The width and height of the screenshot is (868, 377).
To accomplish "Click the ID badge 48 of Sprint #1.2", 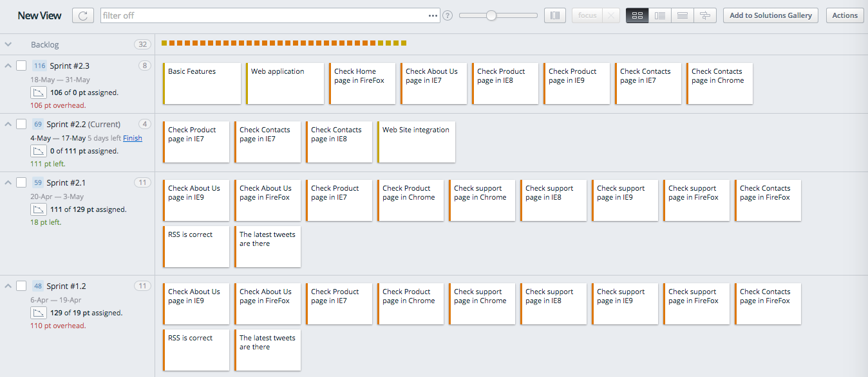I will coord(38,286).
